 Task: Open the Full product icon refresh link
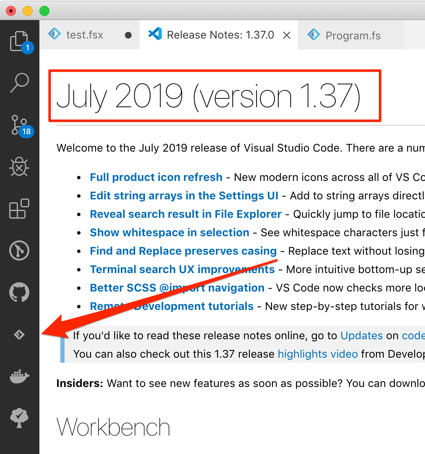click(156, 177)
